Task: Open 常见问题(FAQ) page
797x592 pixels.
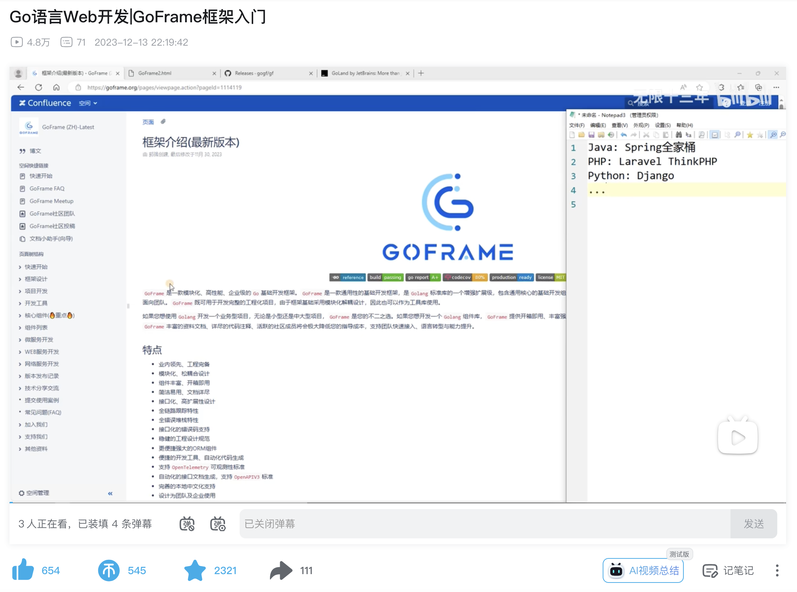Action: 43,412
